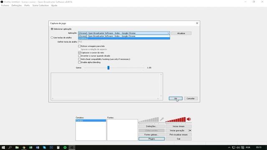Choose the [chrome] Google Chrome option in list

coord(124,36)
